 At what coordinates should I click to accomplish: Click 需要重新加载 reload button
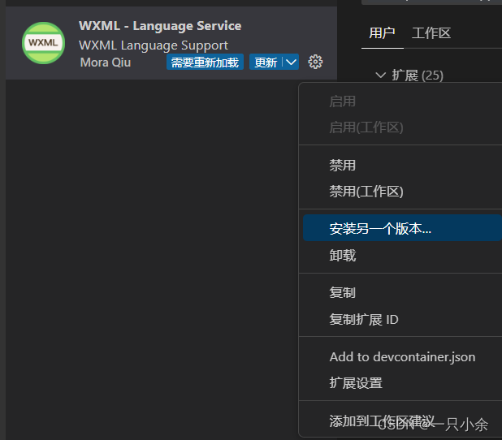(205, 62)
